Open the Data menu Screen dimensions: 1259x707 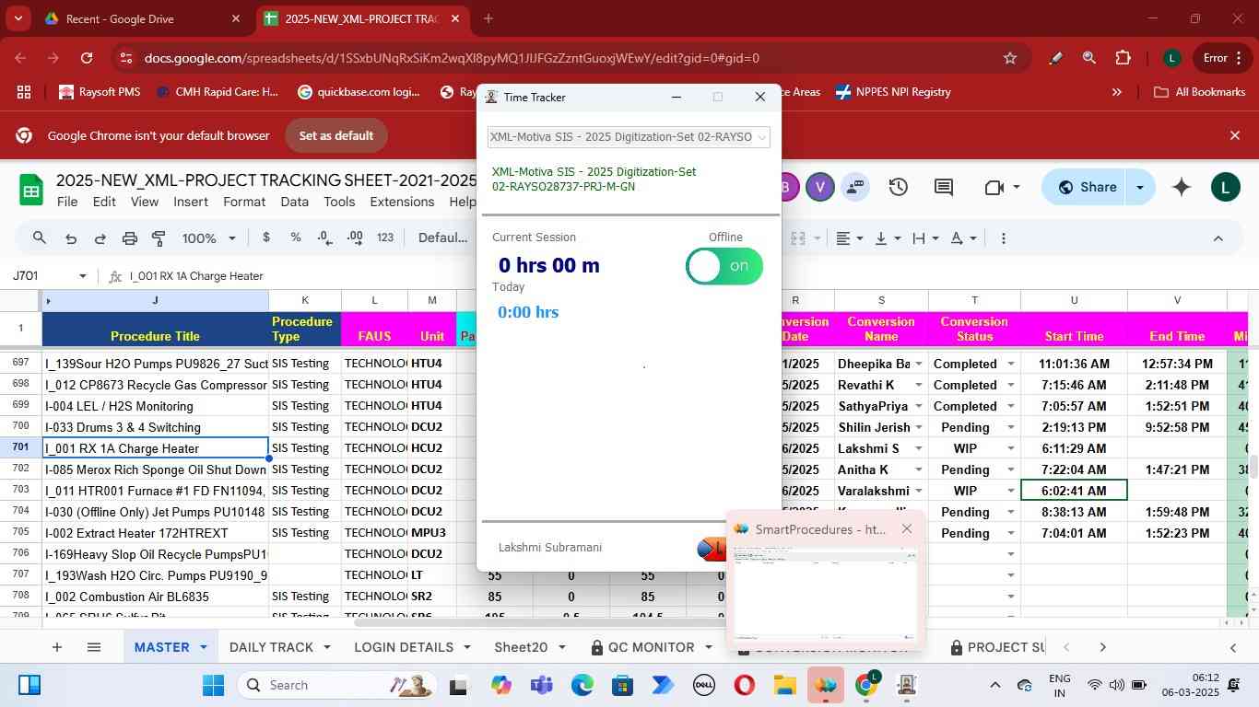tap(294, 202)
